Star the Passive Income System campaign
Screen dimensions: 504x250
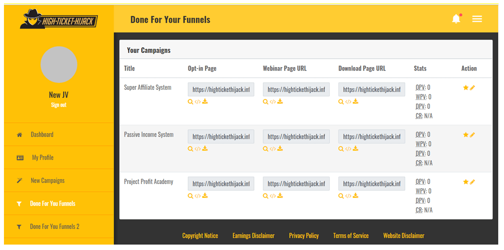coord(466,135)
